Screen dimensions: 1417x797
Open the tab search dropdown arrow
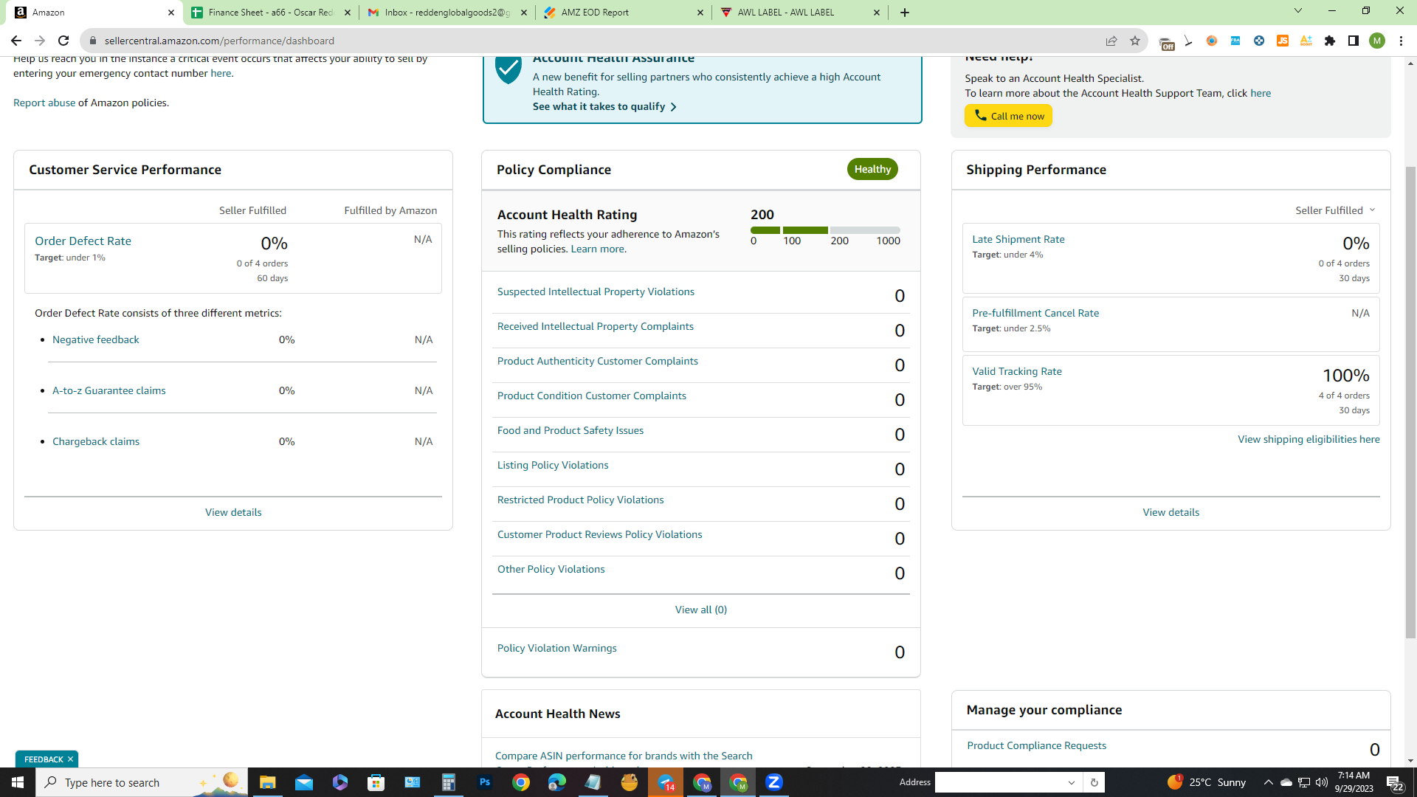point(1298,11)
